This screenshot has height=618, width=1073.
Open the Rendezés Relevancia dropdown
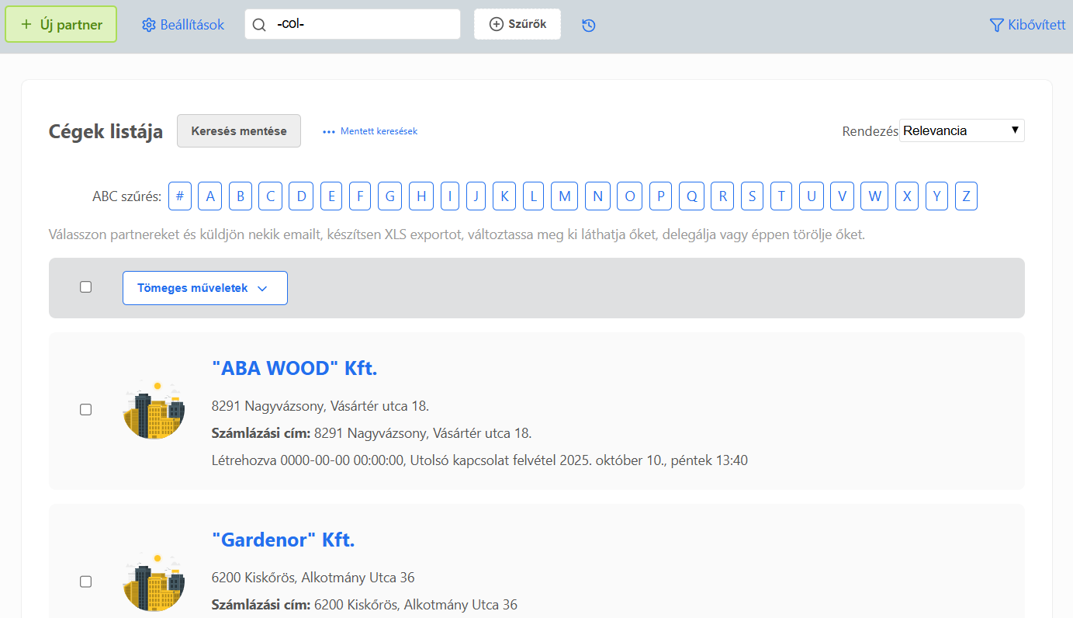pos(961,130)
